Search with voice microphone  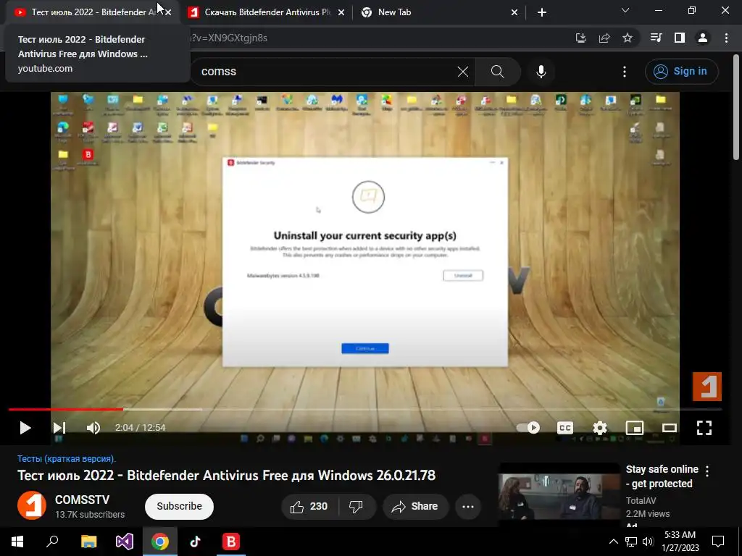point(541,72)
